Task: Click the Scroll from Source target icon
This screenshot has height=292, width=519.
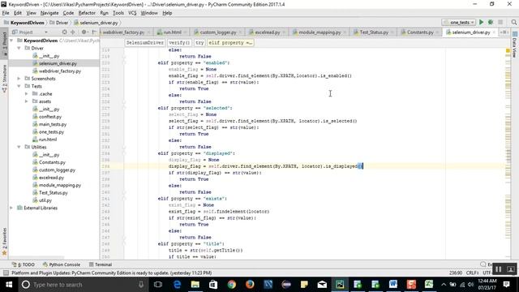Action: point(65,32)
